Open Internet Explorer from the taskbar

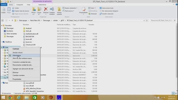tap(19, 97)
